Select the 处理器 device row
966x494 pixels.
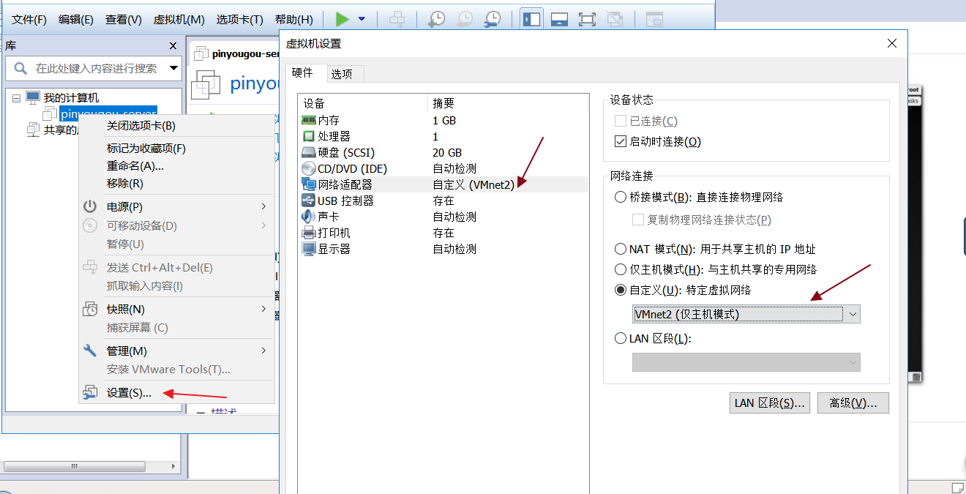443,136
